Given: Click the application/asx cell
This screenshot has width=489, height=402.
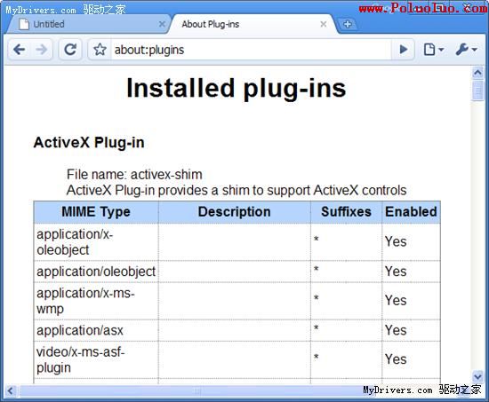Looking at the screenshot, I should point(96,330).
